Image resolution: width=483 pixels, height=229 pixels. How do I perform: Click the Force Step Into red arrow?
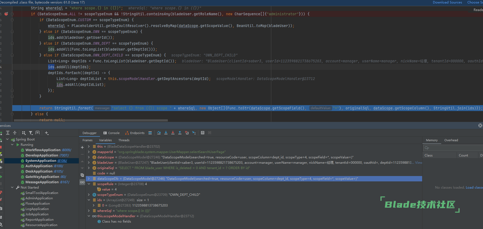173,133
